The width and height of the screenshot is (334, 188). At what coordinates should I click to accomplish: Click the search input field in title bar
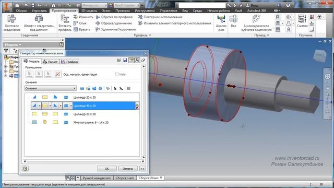point(202,5)
